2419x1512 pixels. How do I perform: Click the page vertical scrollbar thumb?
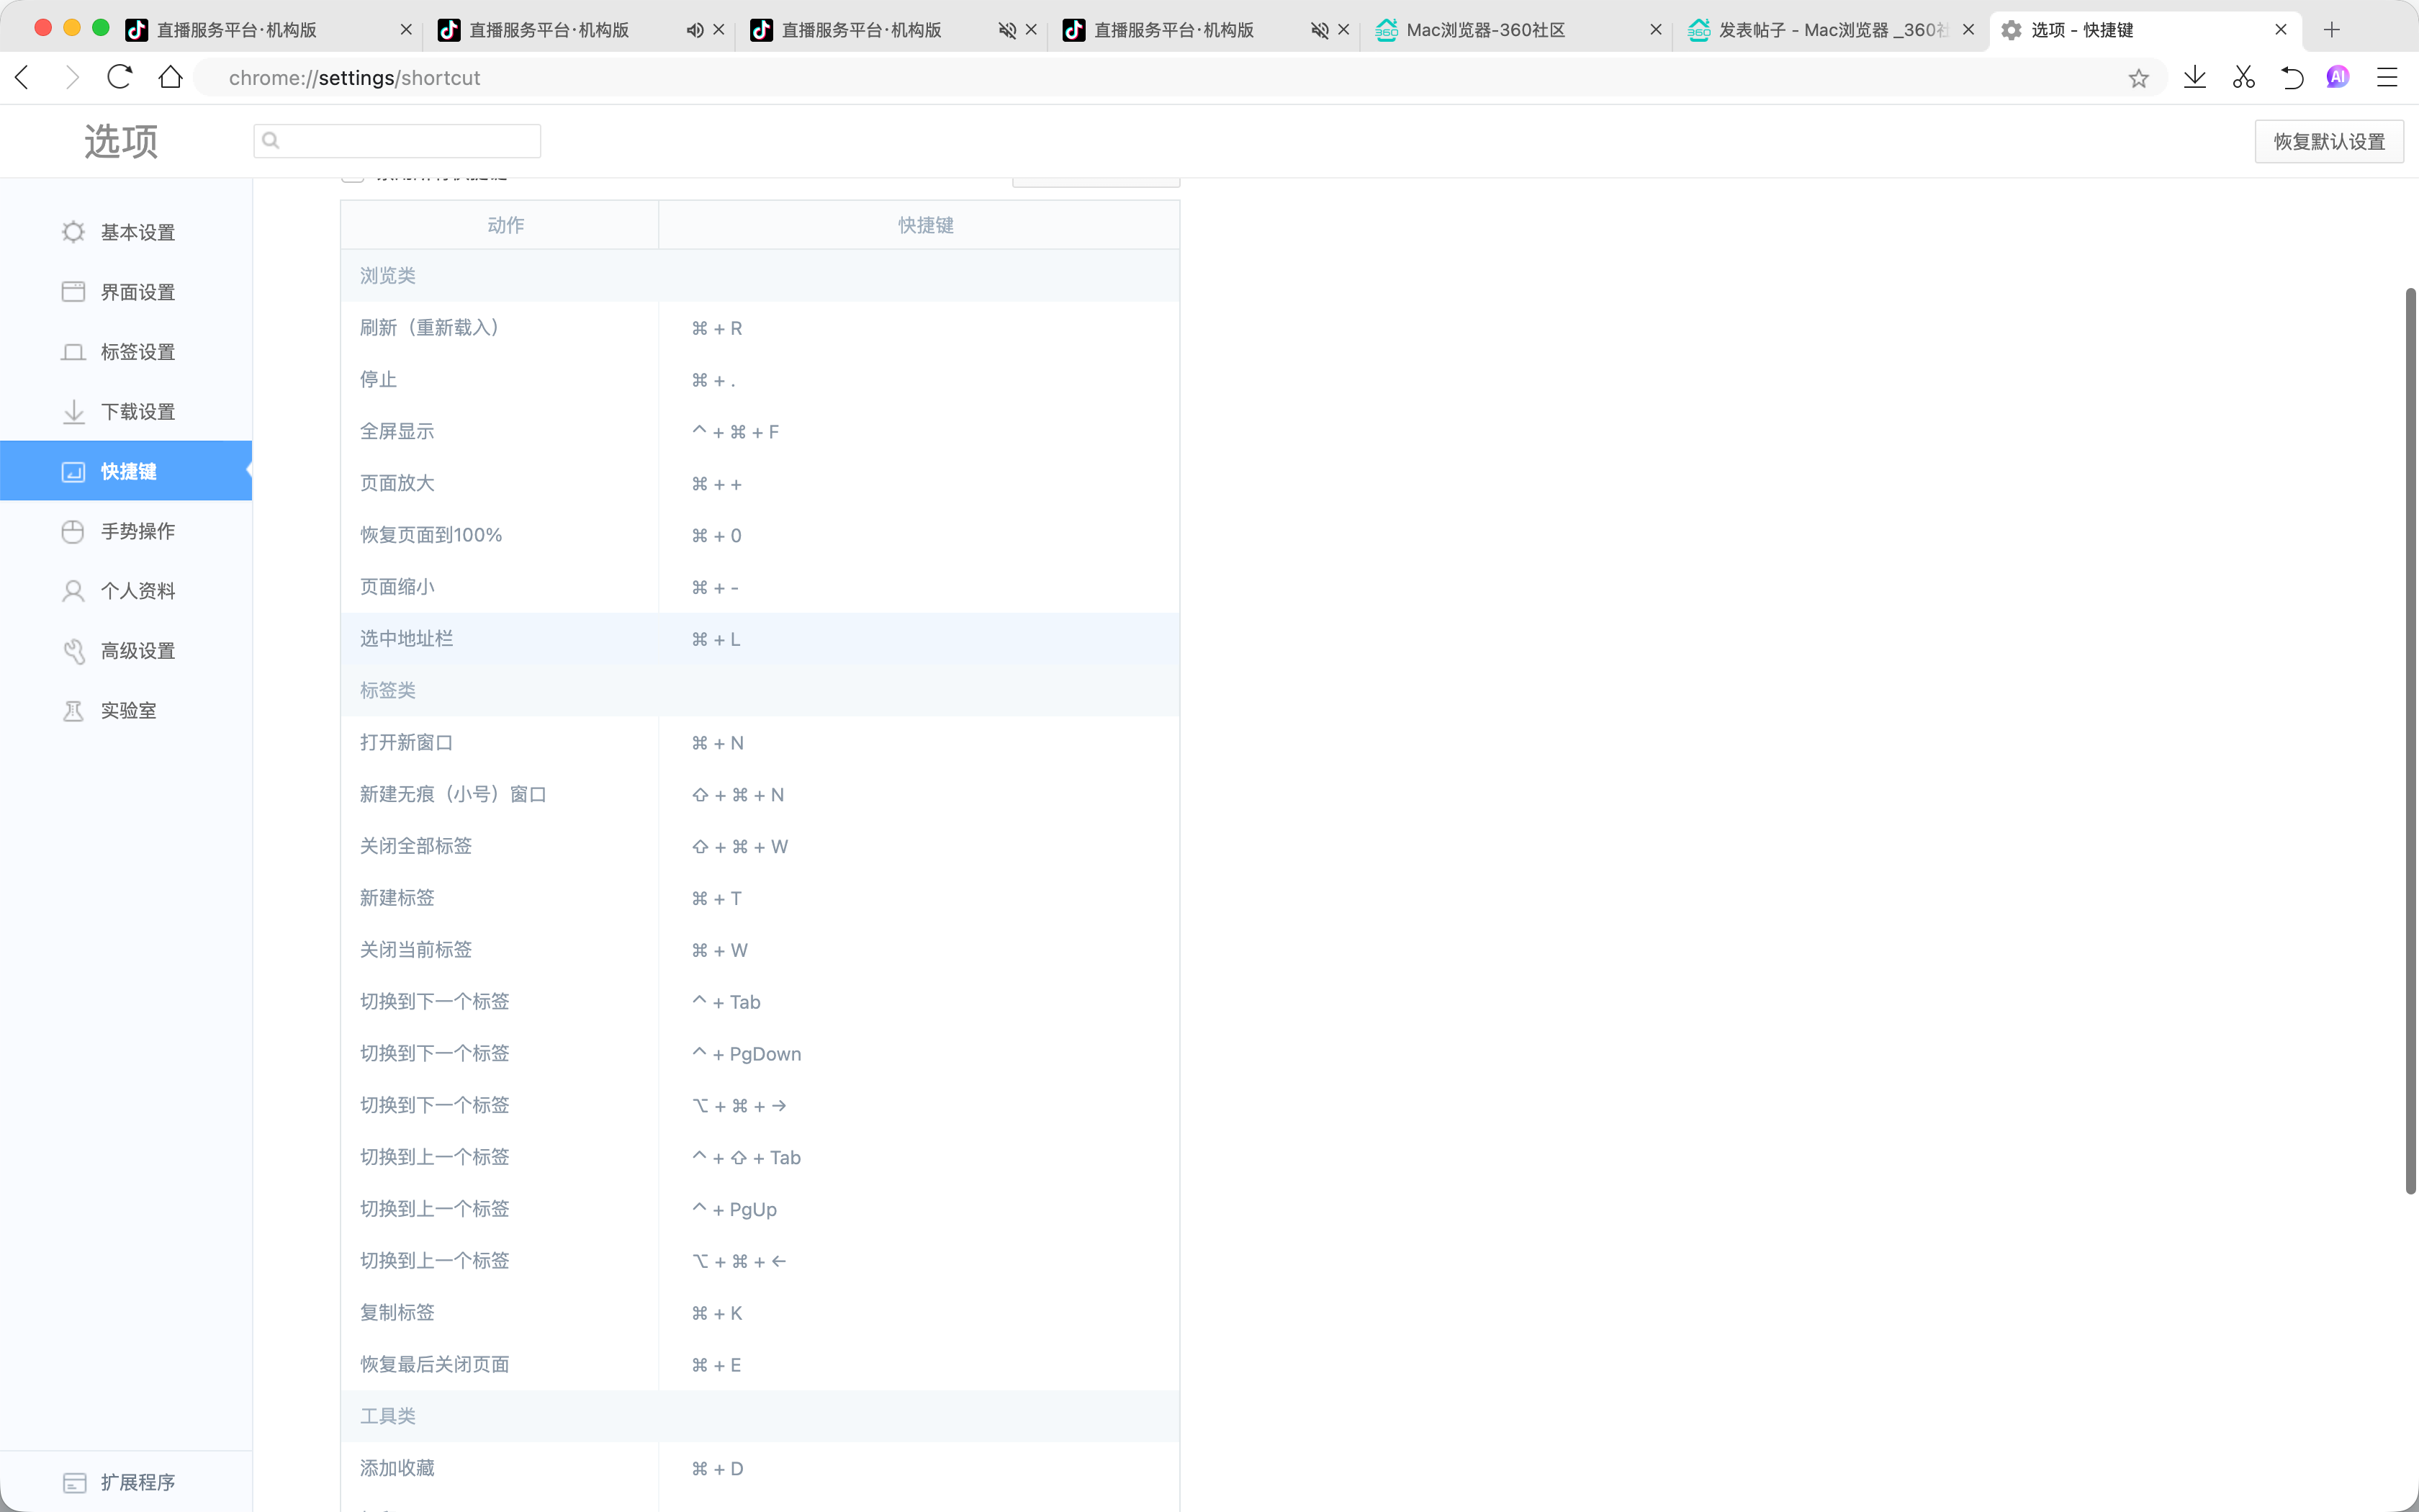(x=2410, y=740)
